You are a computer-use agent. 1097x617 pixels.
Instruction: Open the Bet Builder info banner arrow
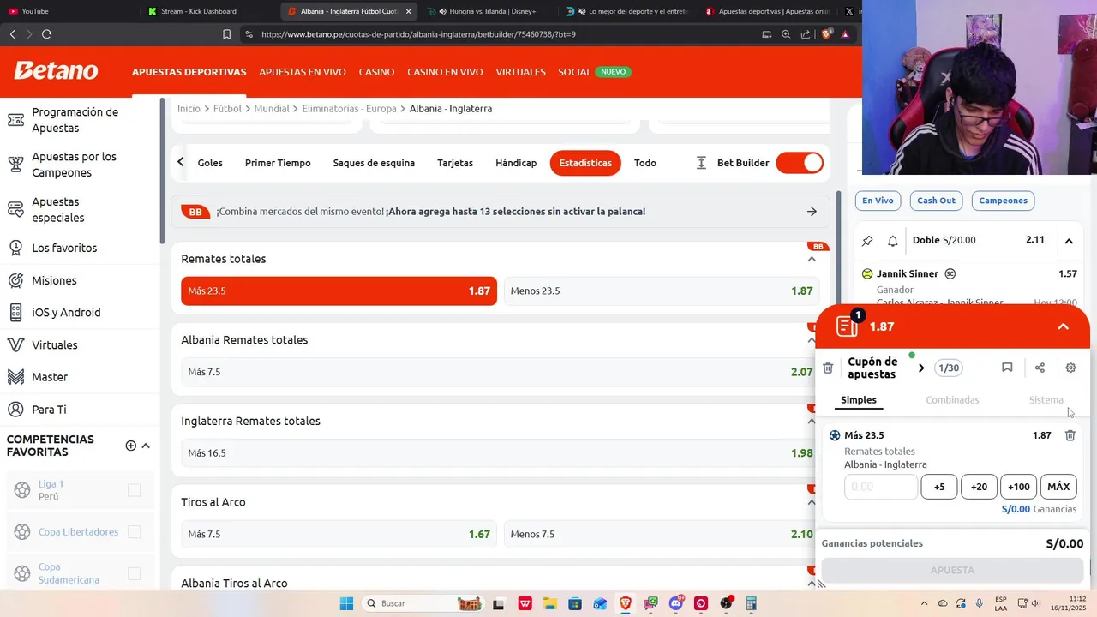coord(812,212)
